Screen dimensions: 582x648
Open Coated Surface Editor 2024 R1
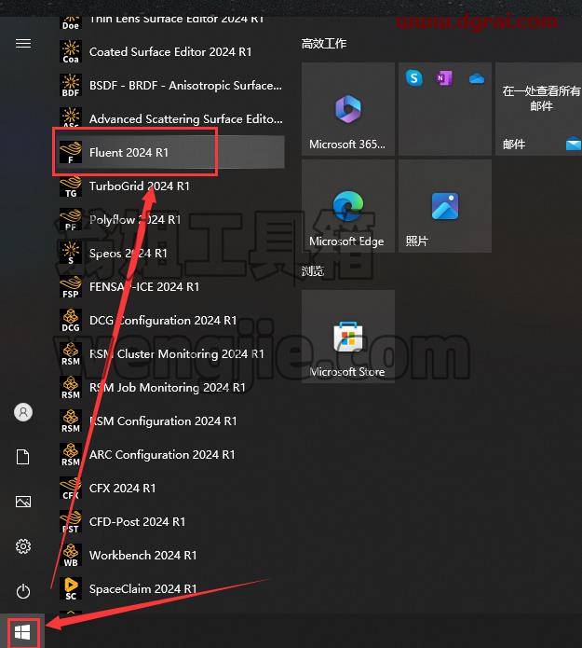click(x=169, y=51)
